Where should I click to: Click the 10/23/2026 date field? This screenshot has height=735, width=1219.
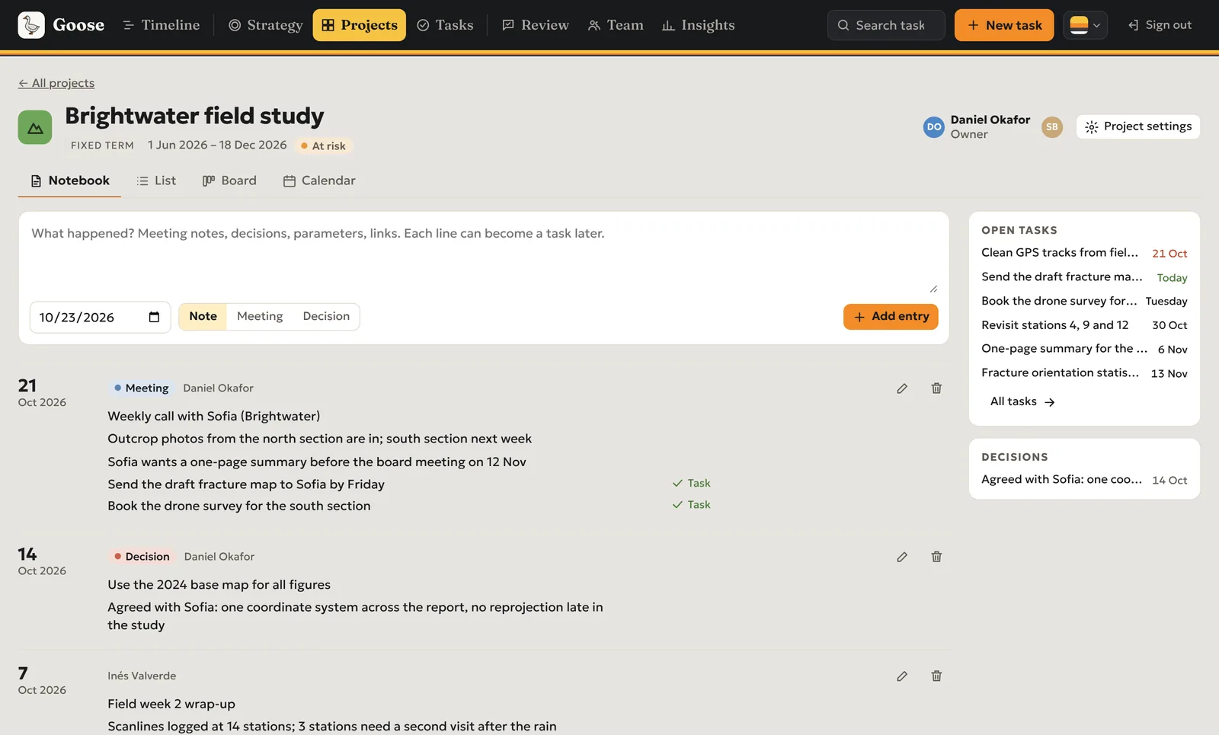(100, 318)
